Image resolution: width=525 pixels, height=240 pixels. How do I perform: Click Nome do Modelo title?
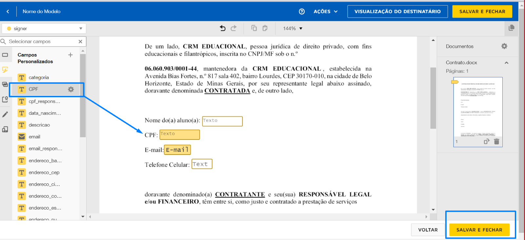(x=41, y=11)
